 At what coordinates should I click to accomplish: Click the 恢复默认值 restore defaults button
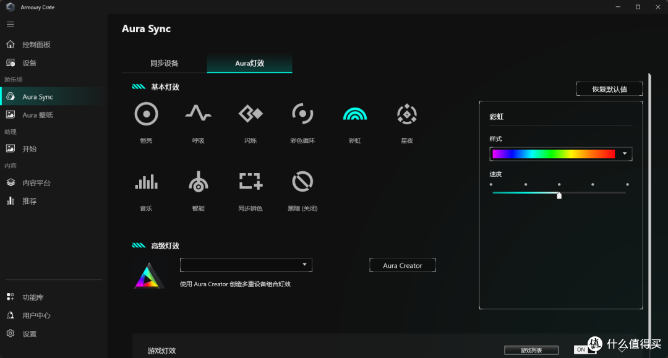tap(609, 89)
